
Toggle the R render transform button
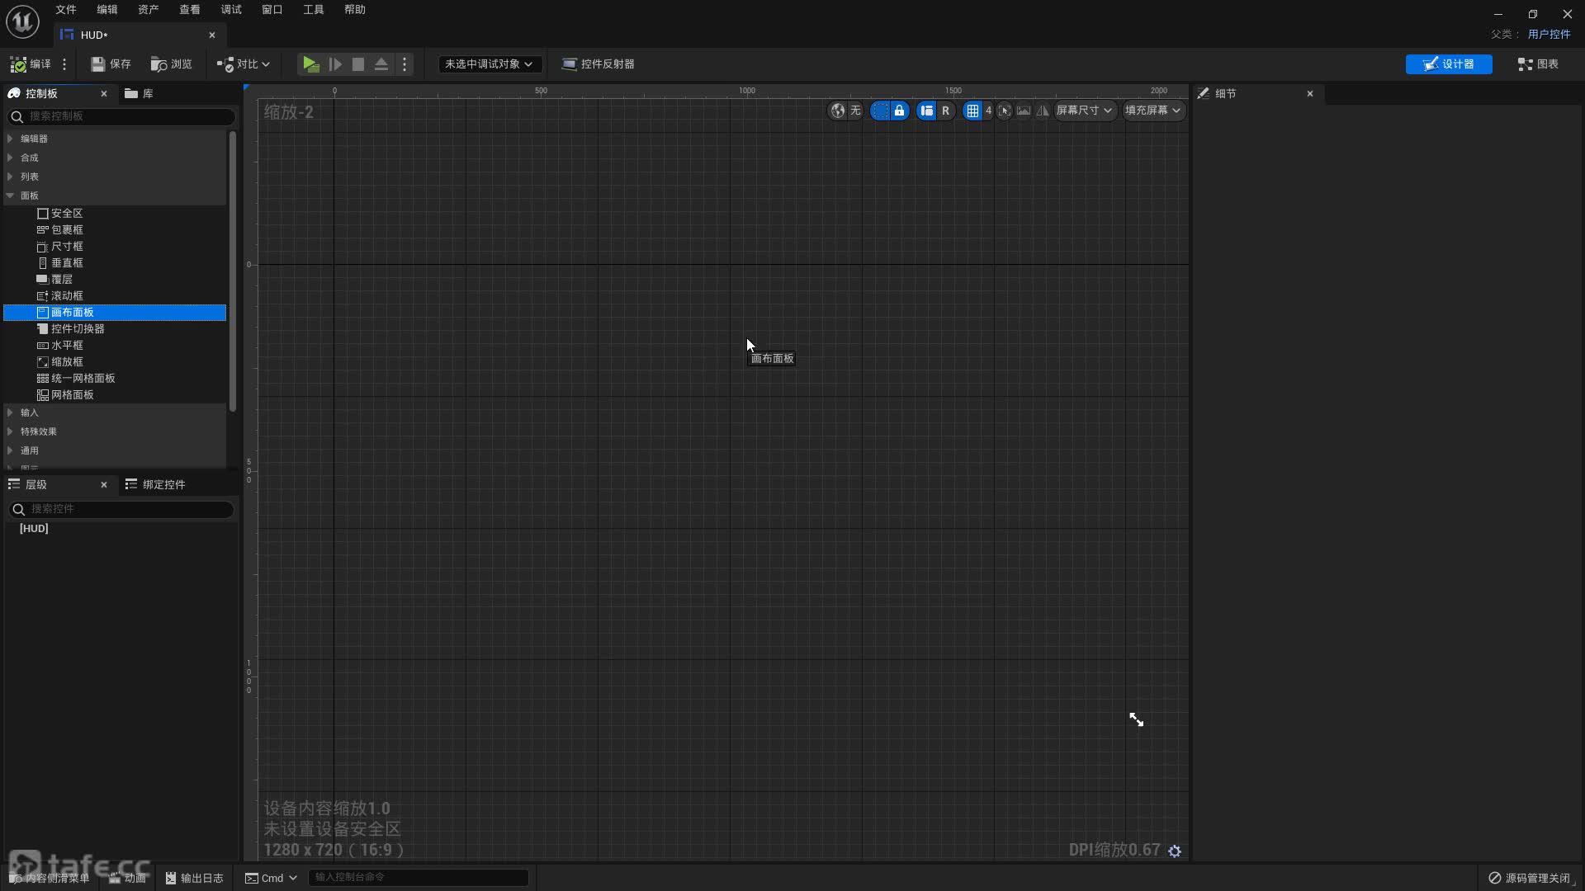click(945, 111)
